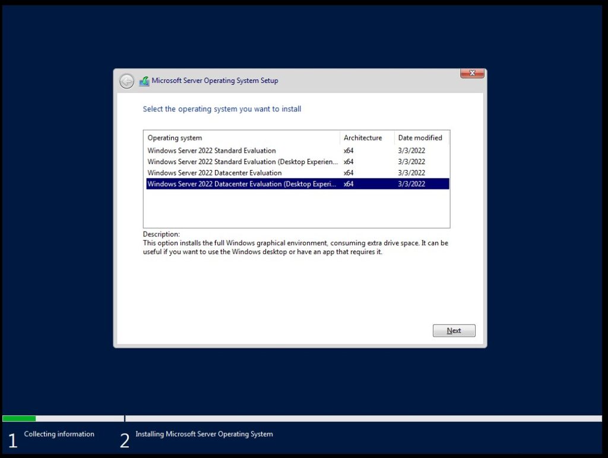Click the Collecting information step label
Viewport: 608px width, 458px height.
(59, 434)
